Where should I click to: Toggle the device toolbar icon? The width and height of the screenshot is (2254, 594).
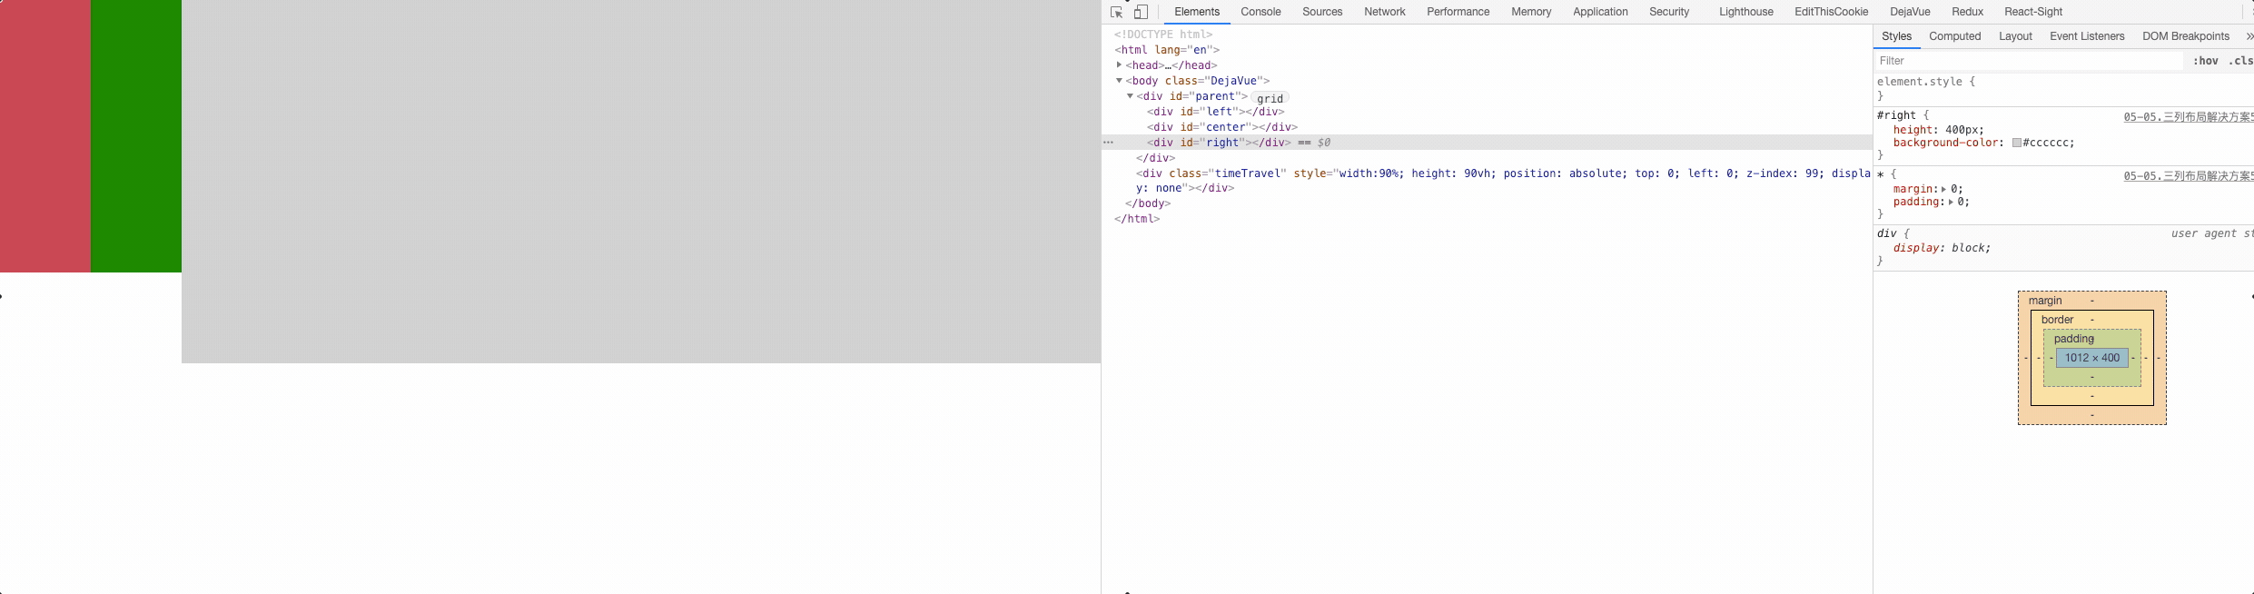coord(1142,12)
